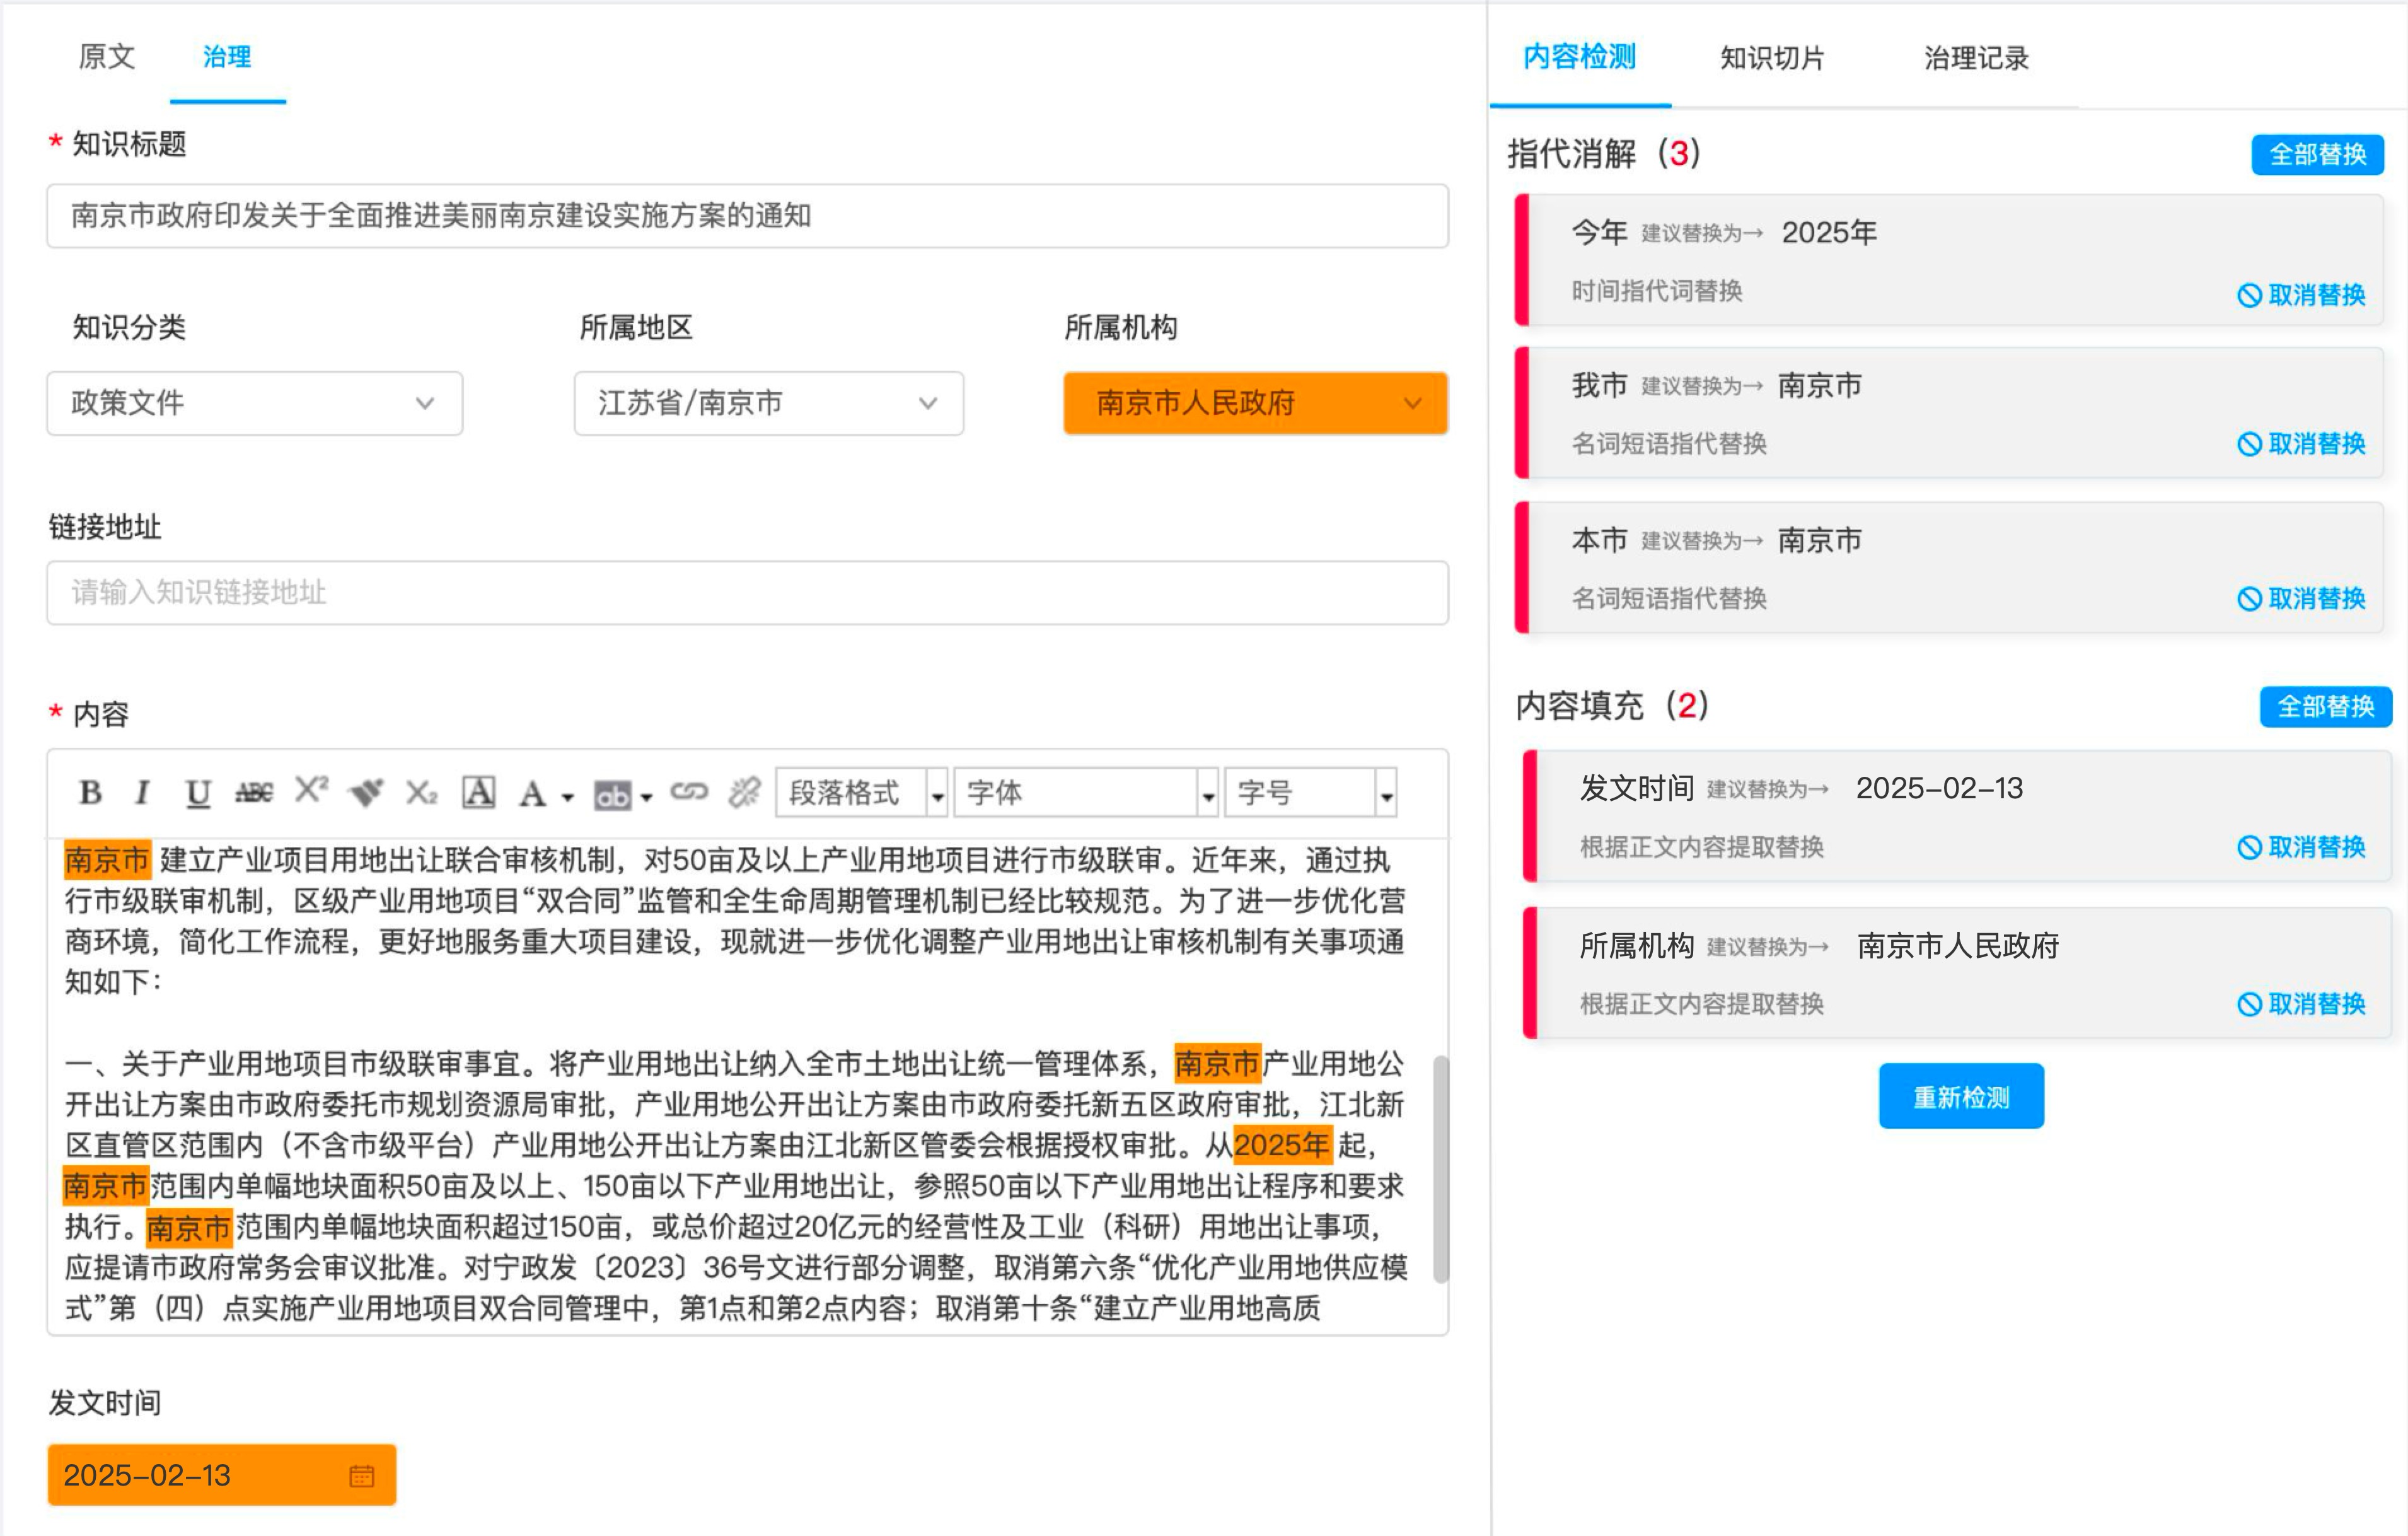Open the 江苏省/南京市 region dropdown
The width and height of the screenshot is (2408, 1536).
pos(768,403)
